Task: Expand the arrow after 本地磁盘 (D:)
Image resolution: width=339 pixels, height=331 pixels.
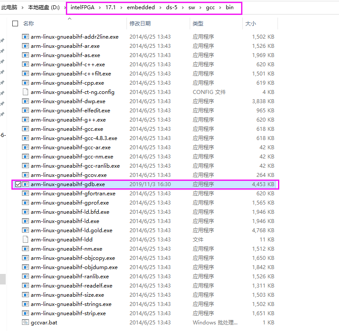Action: click(x=65, y=8)
